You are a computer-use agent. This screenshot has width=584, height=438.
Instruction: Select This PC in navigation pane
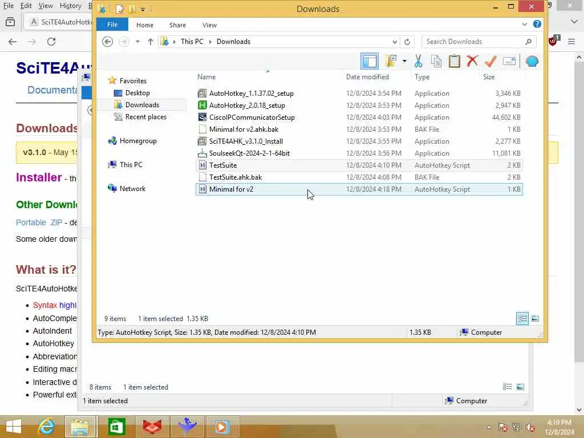[131, 165]
